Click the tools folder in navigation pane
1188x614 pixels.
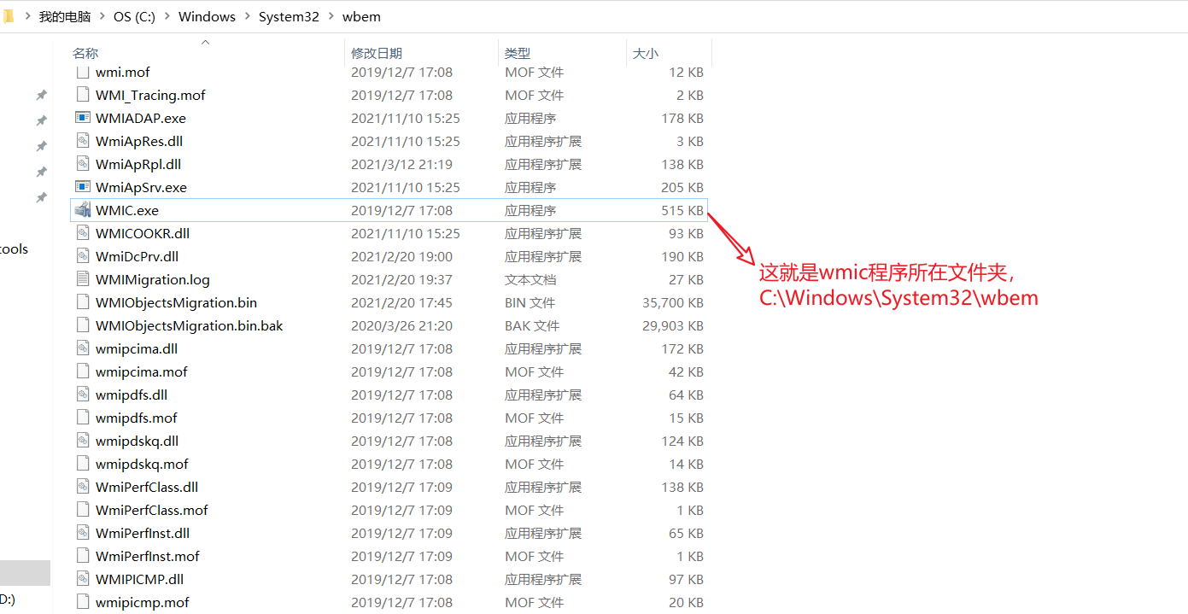point(13,249)
